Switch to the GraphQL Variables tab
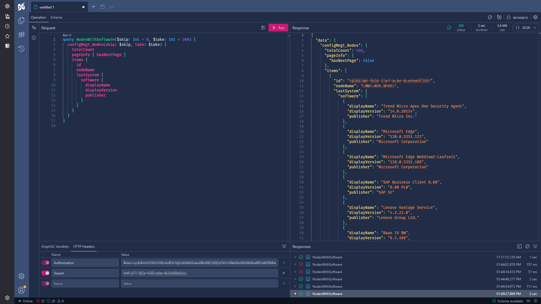This screenshot has height=304, width=541. (x=55, y=246)
